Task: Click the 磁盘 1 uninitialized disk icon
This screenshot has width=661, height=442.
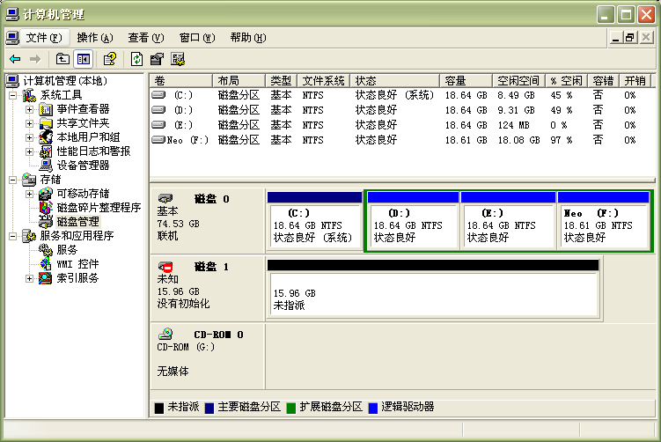Action: (165, 267)
